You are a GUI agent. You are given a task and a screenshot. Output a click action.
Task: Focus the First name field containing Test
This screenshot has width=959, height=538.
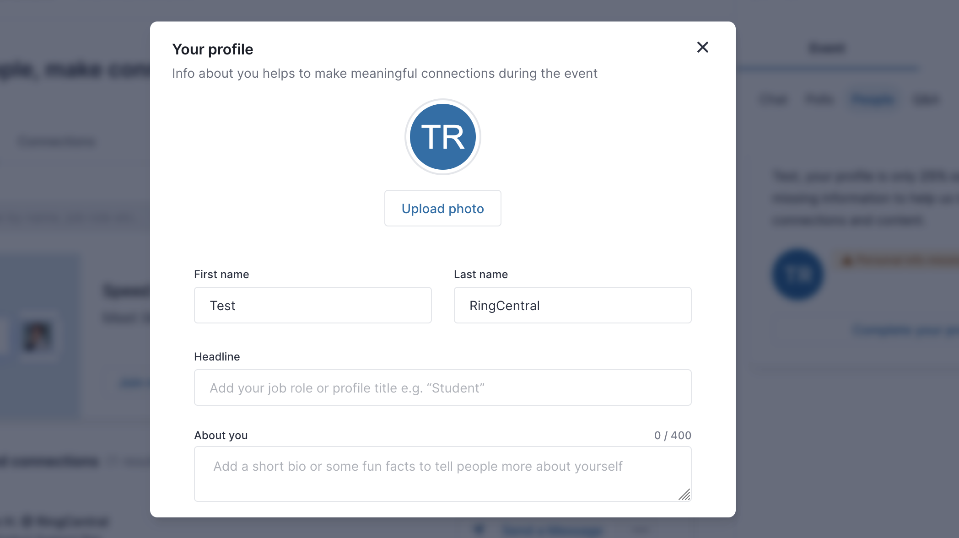312,305
